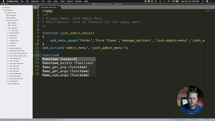Open the Apple menu
This screenshot has height=121, width=215.
coord(3,1)
